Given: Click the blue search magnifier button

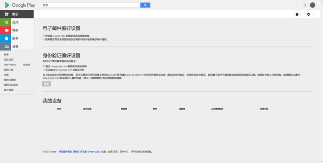Looking at the screenshot, I should [145, 5].
